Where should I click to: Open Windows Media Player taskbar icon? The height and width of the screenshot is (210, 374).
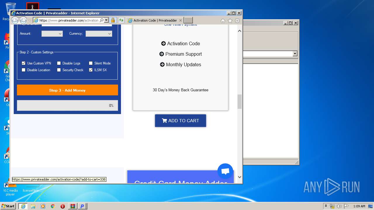click(x=43, y=206)
